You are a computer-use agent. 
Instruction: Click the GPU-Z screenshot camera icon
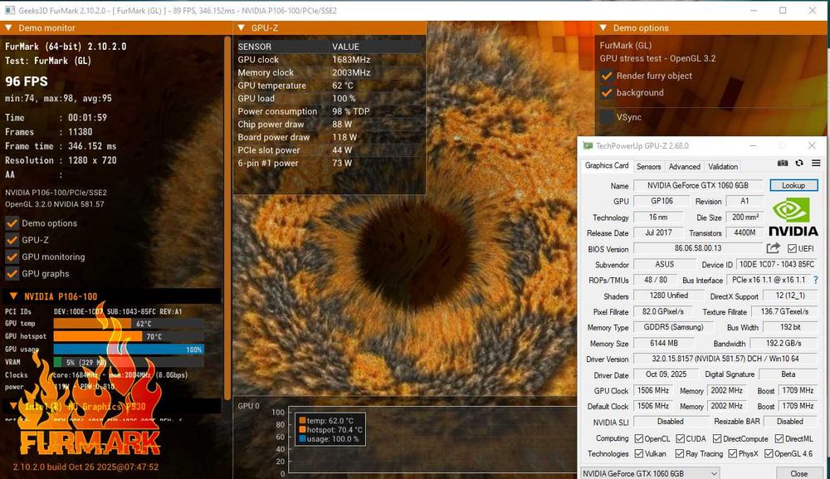coord(782,164)
